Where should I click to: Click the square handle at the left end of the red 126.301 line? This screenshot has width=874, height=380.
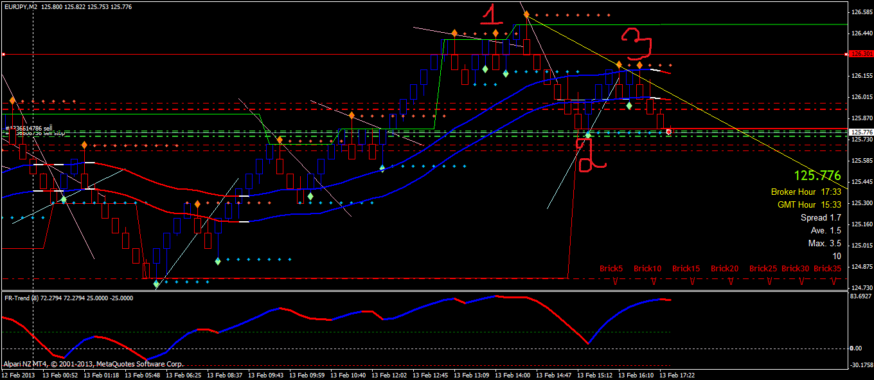(3, 55)
